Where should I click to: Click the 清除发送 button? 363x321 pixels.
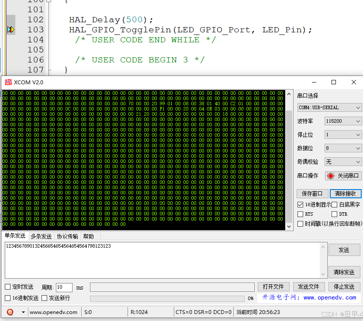(344, 272)
